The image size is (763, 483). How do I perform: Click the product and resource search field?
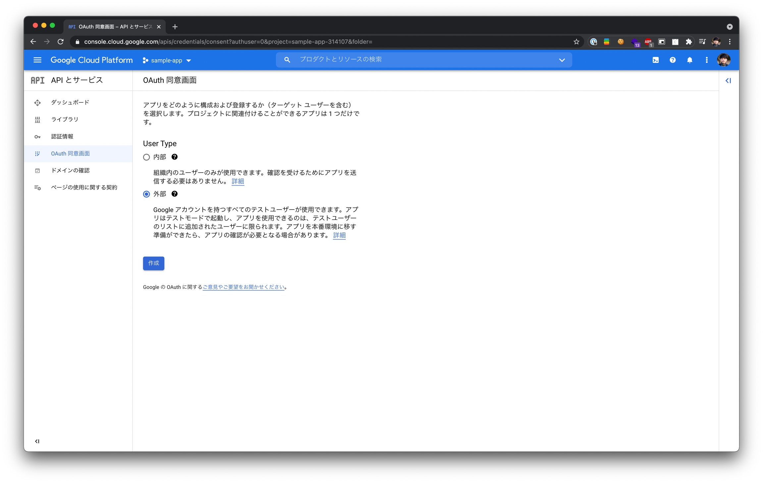421,60
